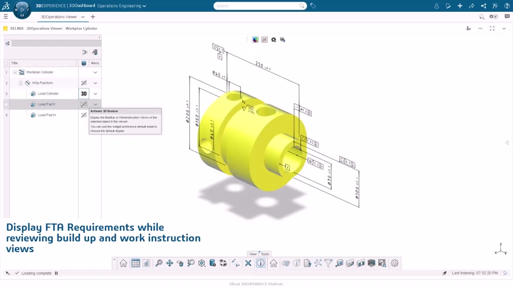Open menu chevron for Workplan Cylinder row
513x289 pixels.
pos(95,72)
